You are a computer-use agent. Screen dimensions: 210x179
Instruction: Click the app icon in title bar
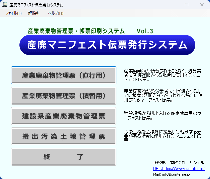click(x=5, y=5)
